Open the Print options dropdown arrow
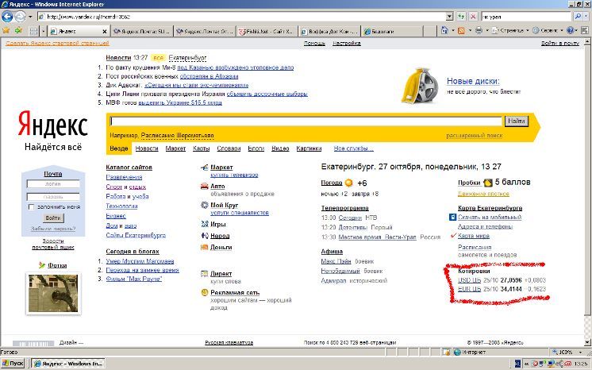The width and height of the screenshot is (592, 370). [486, 31]
